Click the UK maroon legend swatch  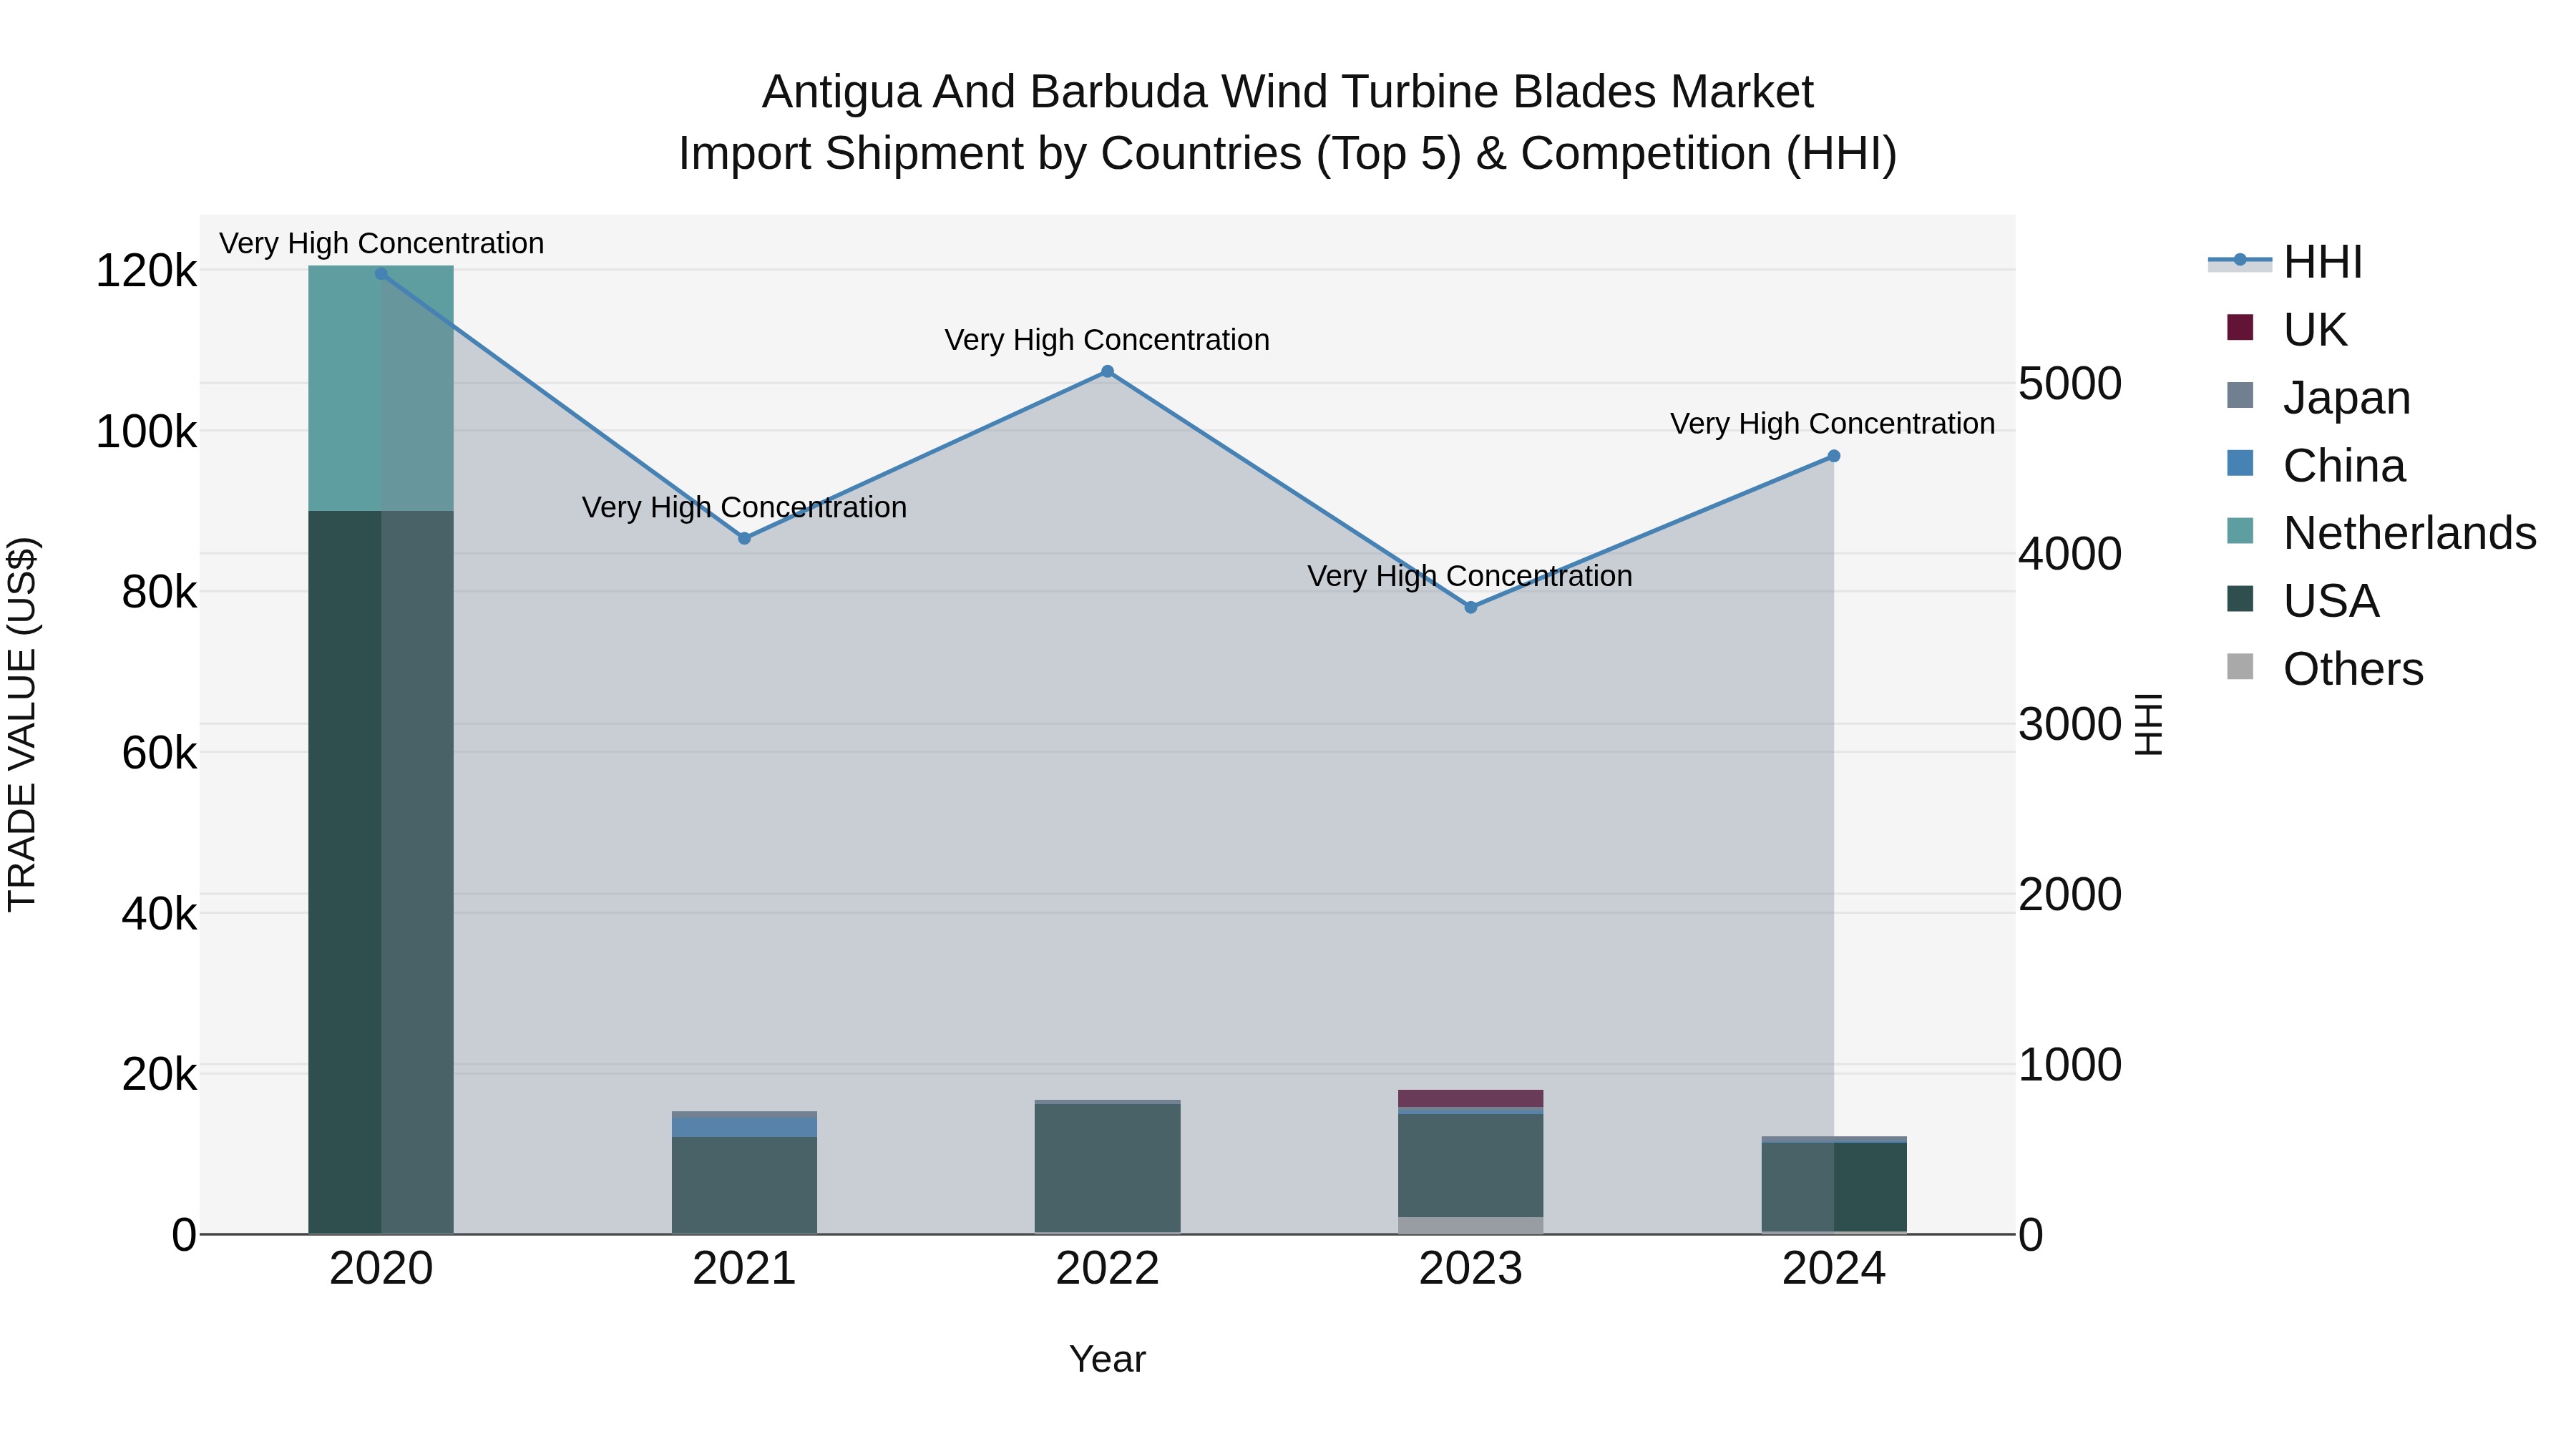click(x=2240, y=327)
